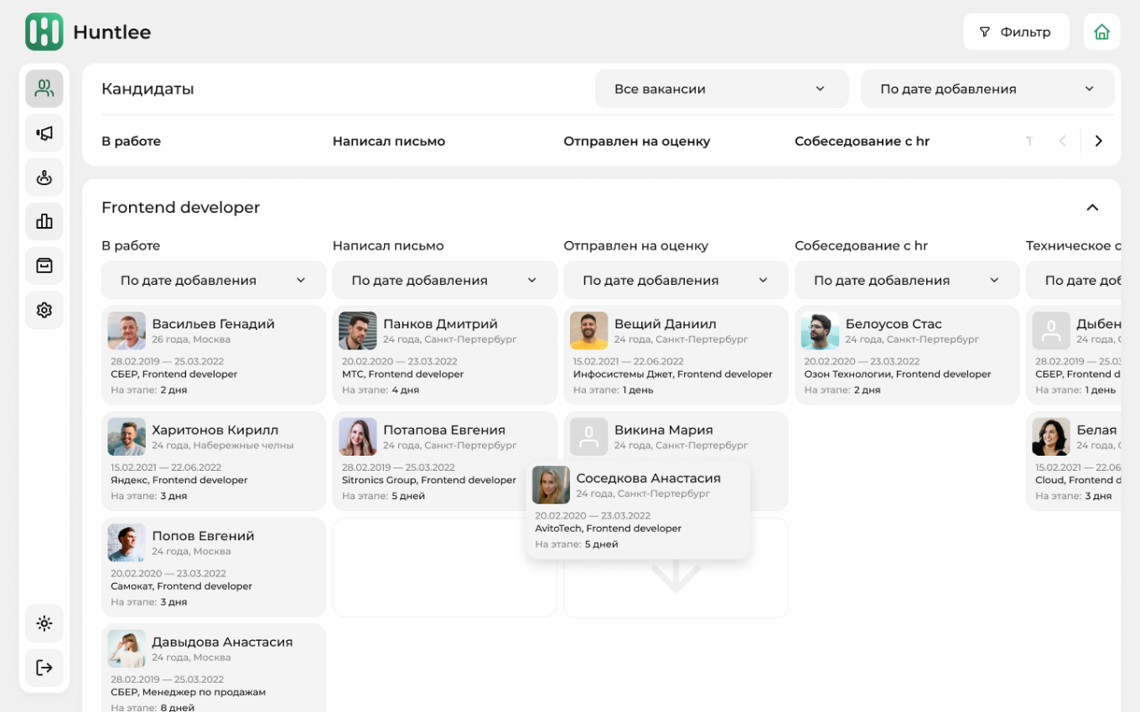The width and height of the screenshot is (1140, 712).
Task: Open the top "По дате добавления" sort dropdown
Action: tap(987, 89)
